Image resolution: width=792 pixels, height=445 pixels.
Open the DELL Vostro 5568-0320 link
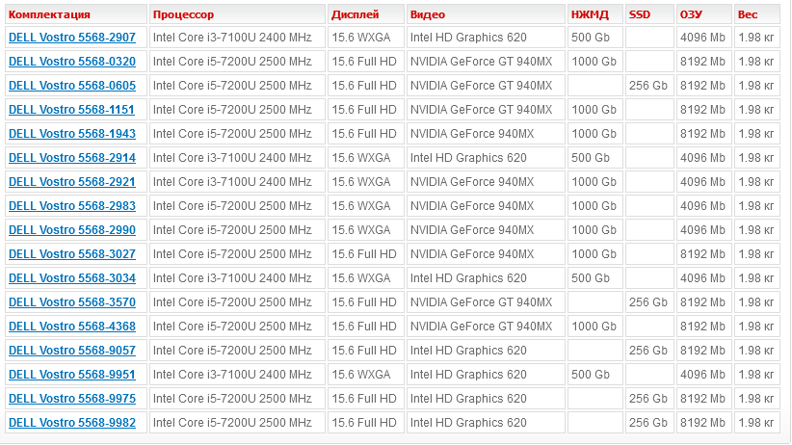point(72,62)
